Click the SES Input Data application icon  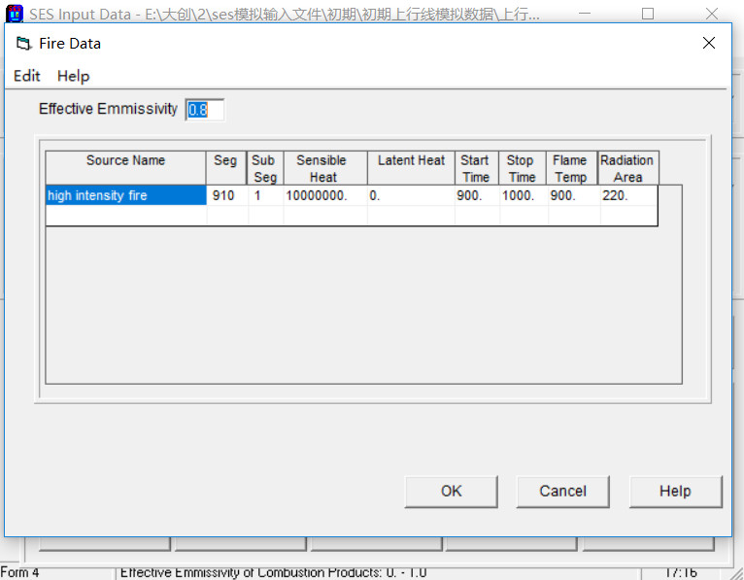15,14
